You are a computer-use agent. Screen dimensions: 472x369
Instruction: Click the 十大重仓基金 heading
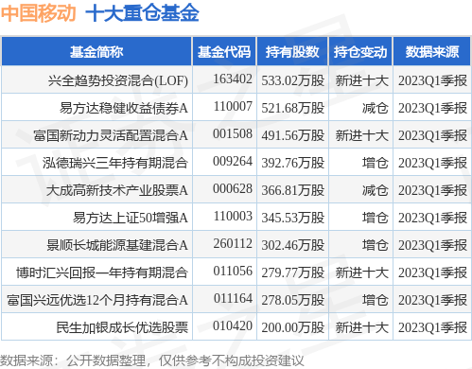pos(142,13)
